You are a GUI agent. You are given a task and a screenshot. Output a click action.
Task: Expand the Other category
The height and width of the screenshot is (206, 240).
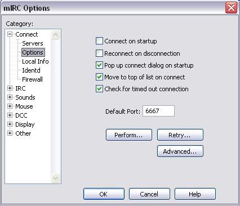10,133
